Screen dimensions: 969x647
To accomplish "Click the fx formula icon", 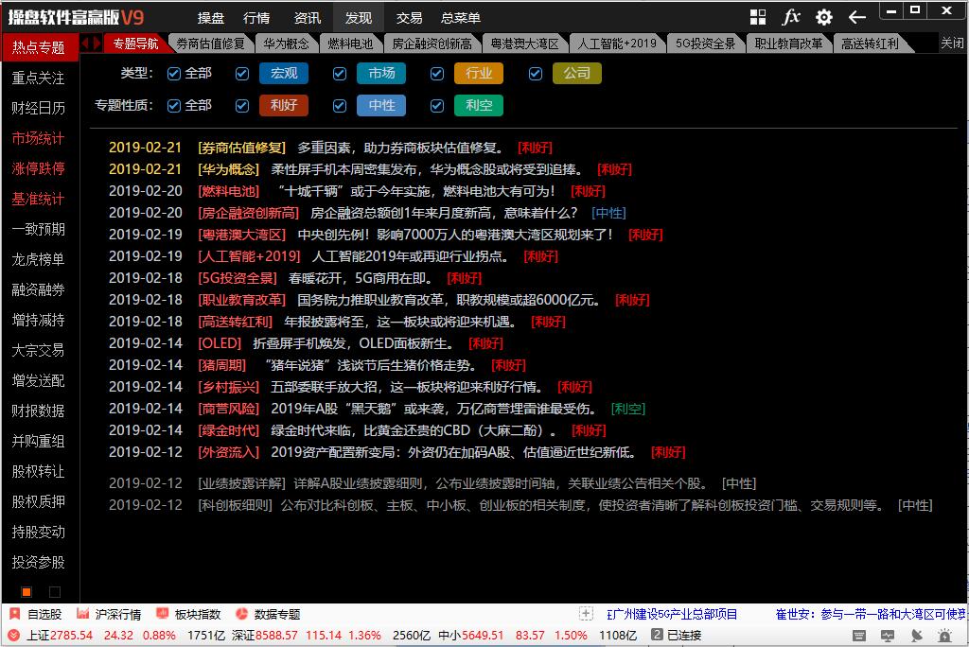I will (791, 17).
